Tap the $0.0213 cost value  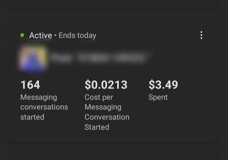[x=106, y=85]
